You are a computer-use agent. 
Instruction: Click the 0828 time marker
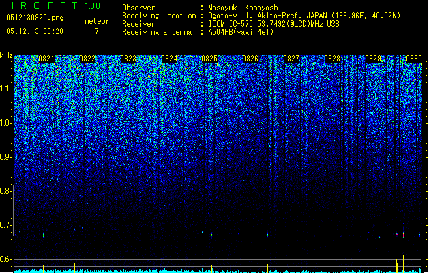click(332, 59)
